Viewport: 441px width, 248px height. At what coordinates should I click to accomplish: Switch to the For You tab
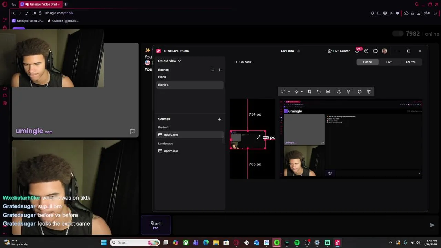tap(411, 62)
